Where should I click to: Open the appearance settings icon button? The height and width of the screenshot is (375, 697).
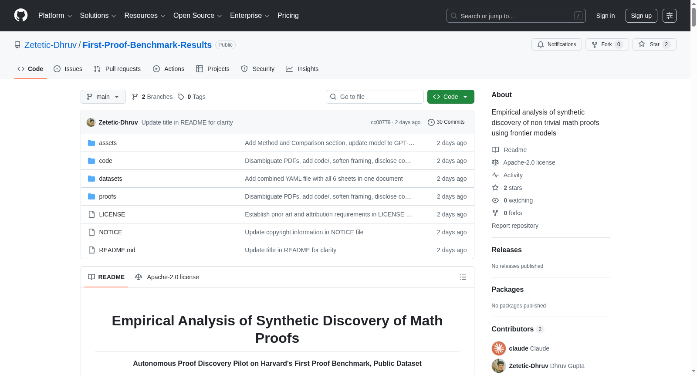[x=670, y=16]
